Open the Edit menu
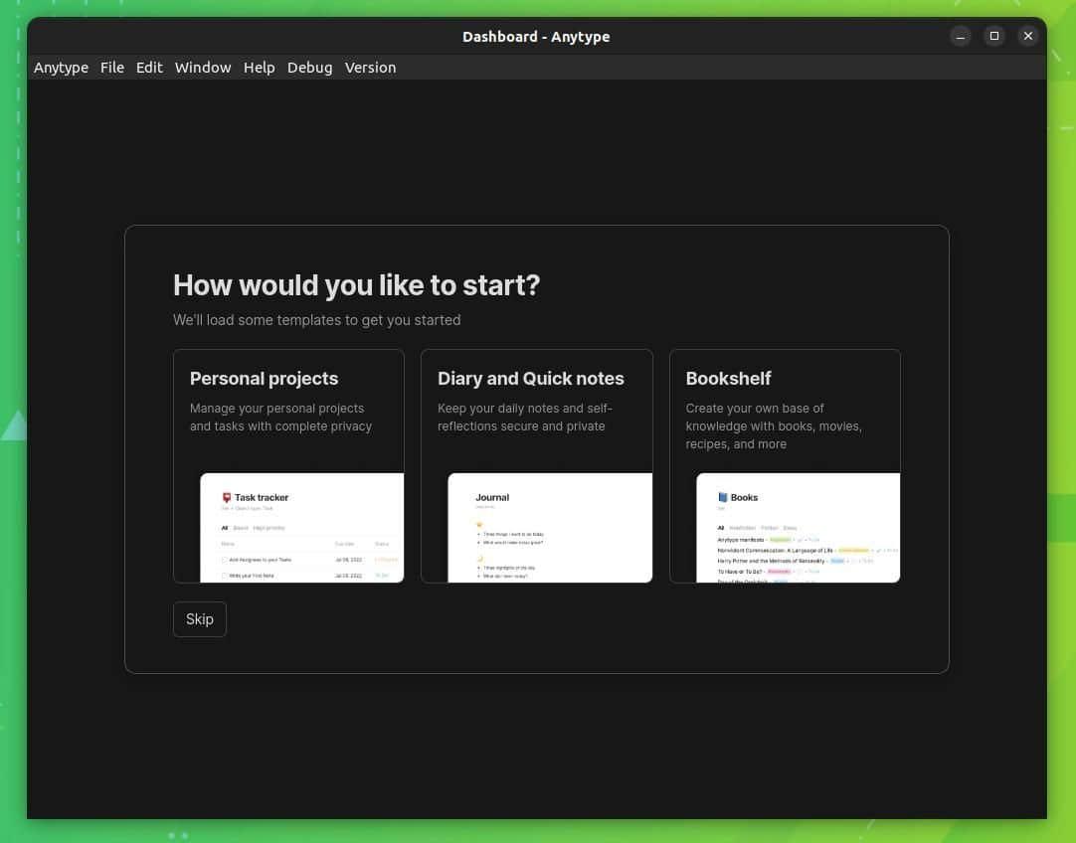The width and height of the screenshot is (1076, 843). (x=149, y=68)
